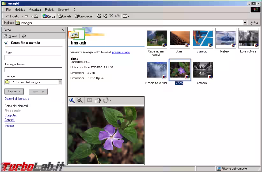Click the zoom out magnifier in preview toolbar
Screen dimensions: 262x172
coord(80,100)
